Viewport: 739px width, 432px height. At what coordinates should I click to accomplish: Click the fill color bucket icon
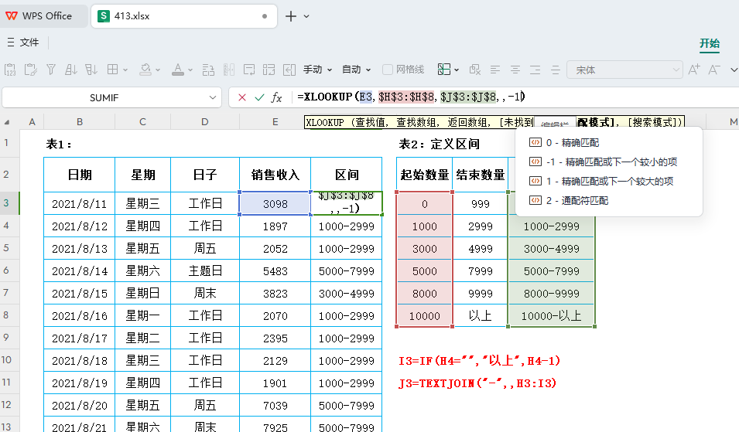145,70
